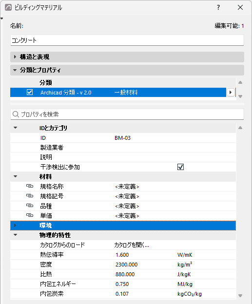Viewport: 252px width, 304px height.
Task: Click カタログを開く... to open the catalog
Action: pyautogui.click(x=132, y=245)
